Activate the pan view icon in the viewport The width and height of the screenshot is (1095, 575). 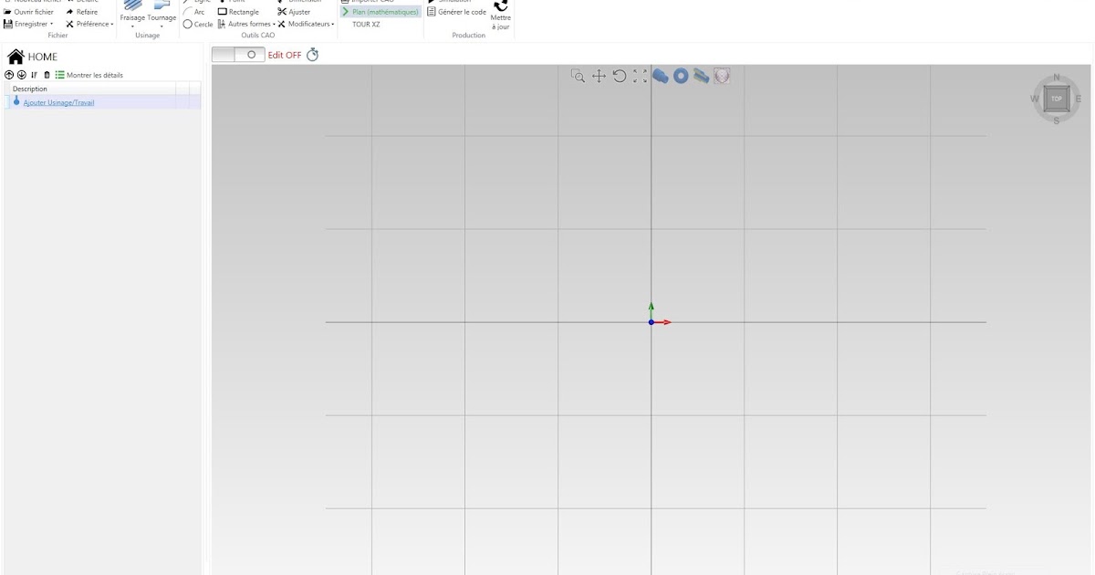(600, 77)
